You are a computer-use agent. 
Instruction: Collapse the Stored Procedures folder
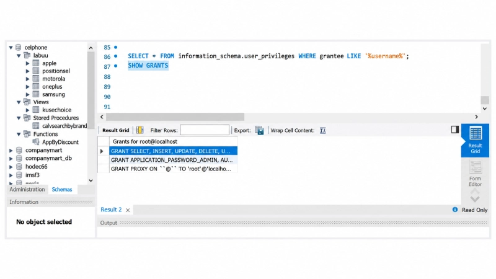coord(19,118)
